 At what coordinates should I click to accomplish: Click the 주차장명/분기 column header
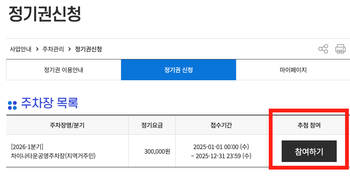click(x=67, y=125)
